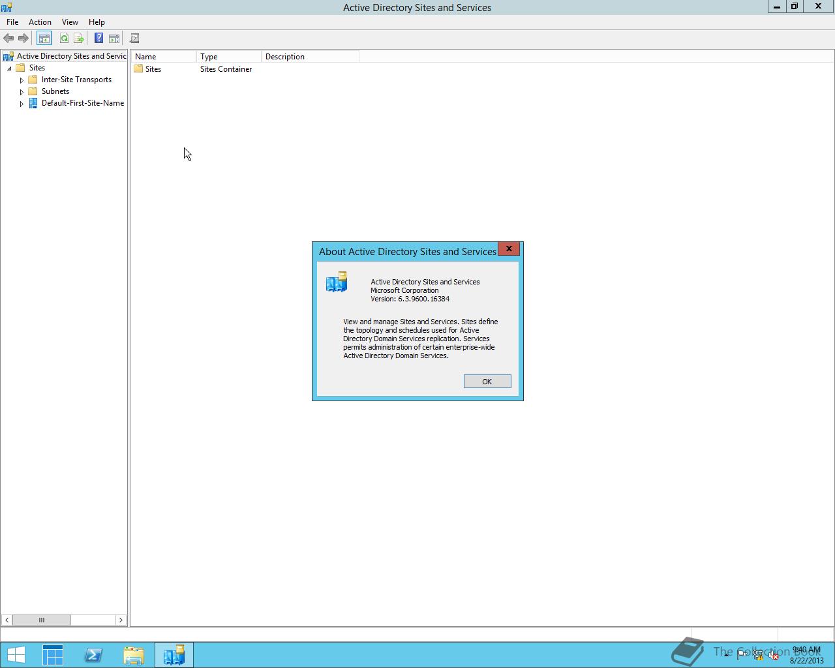Click the console icon in the title bar

tap(7, 7)
